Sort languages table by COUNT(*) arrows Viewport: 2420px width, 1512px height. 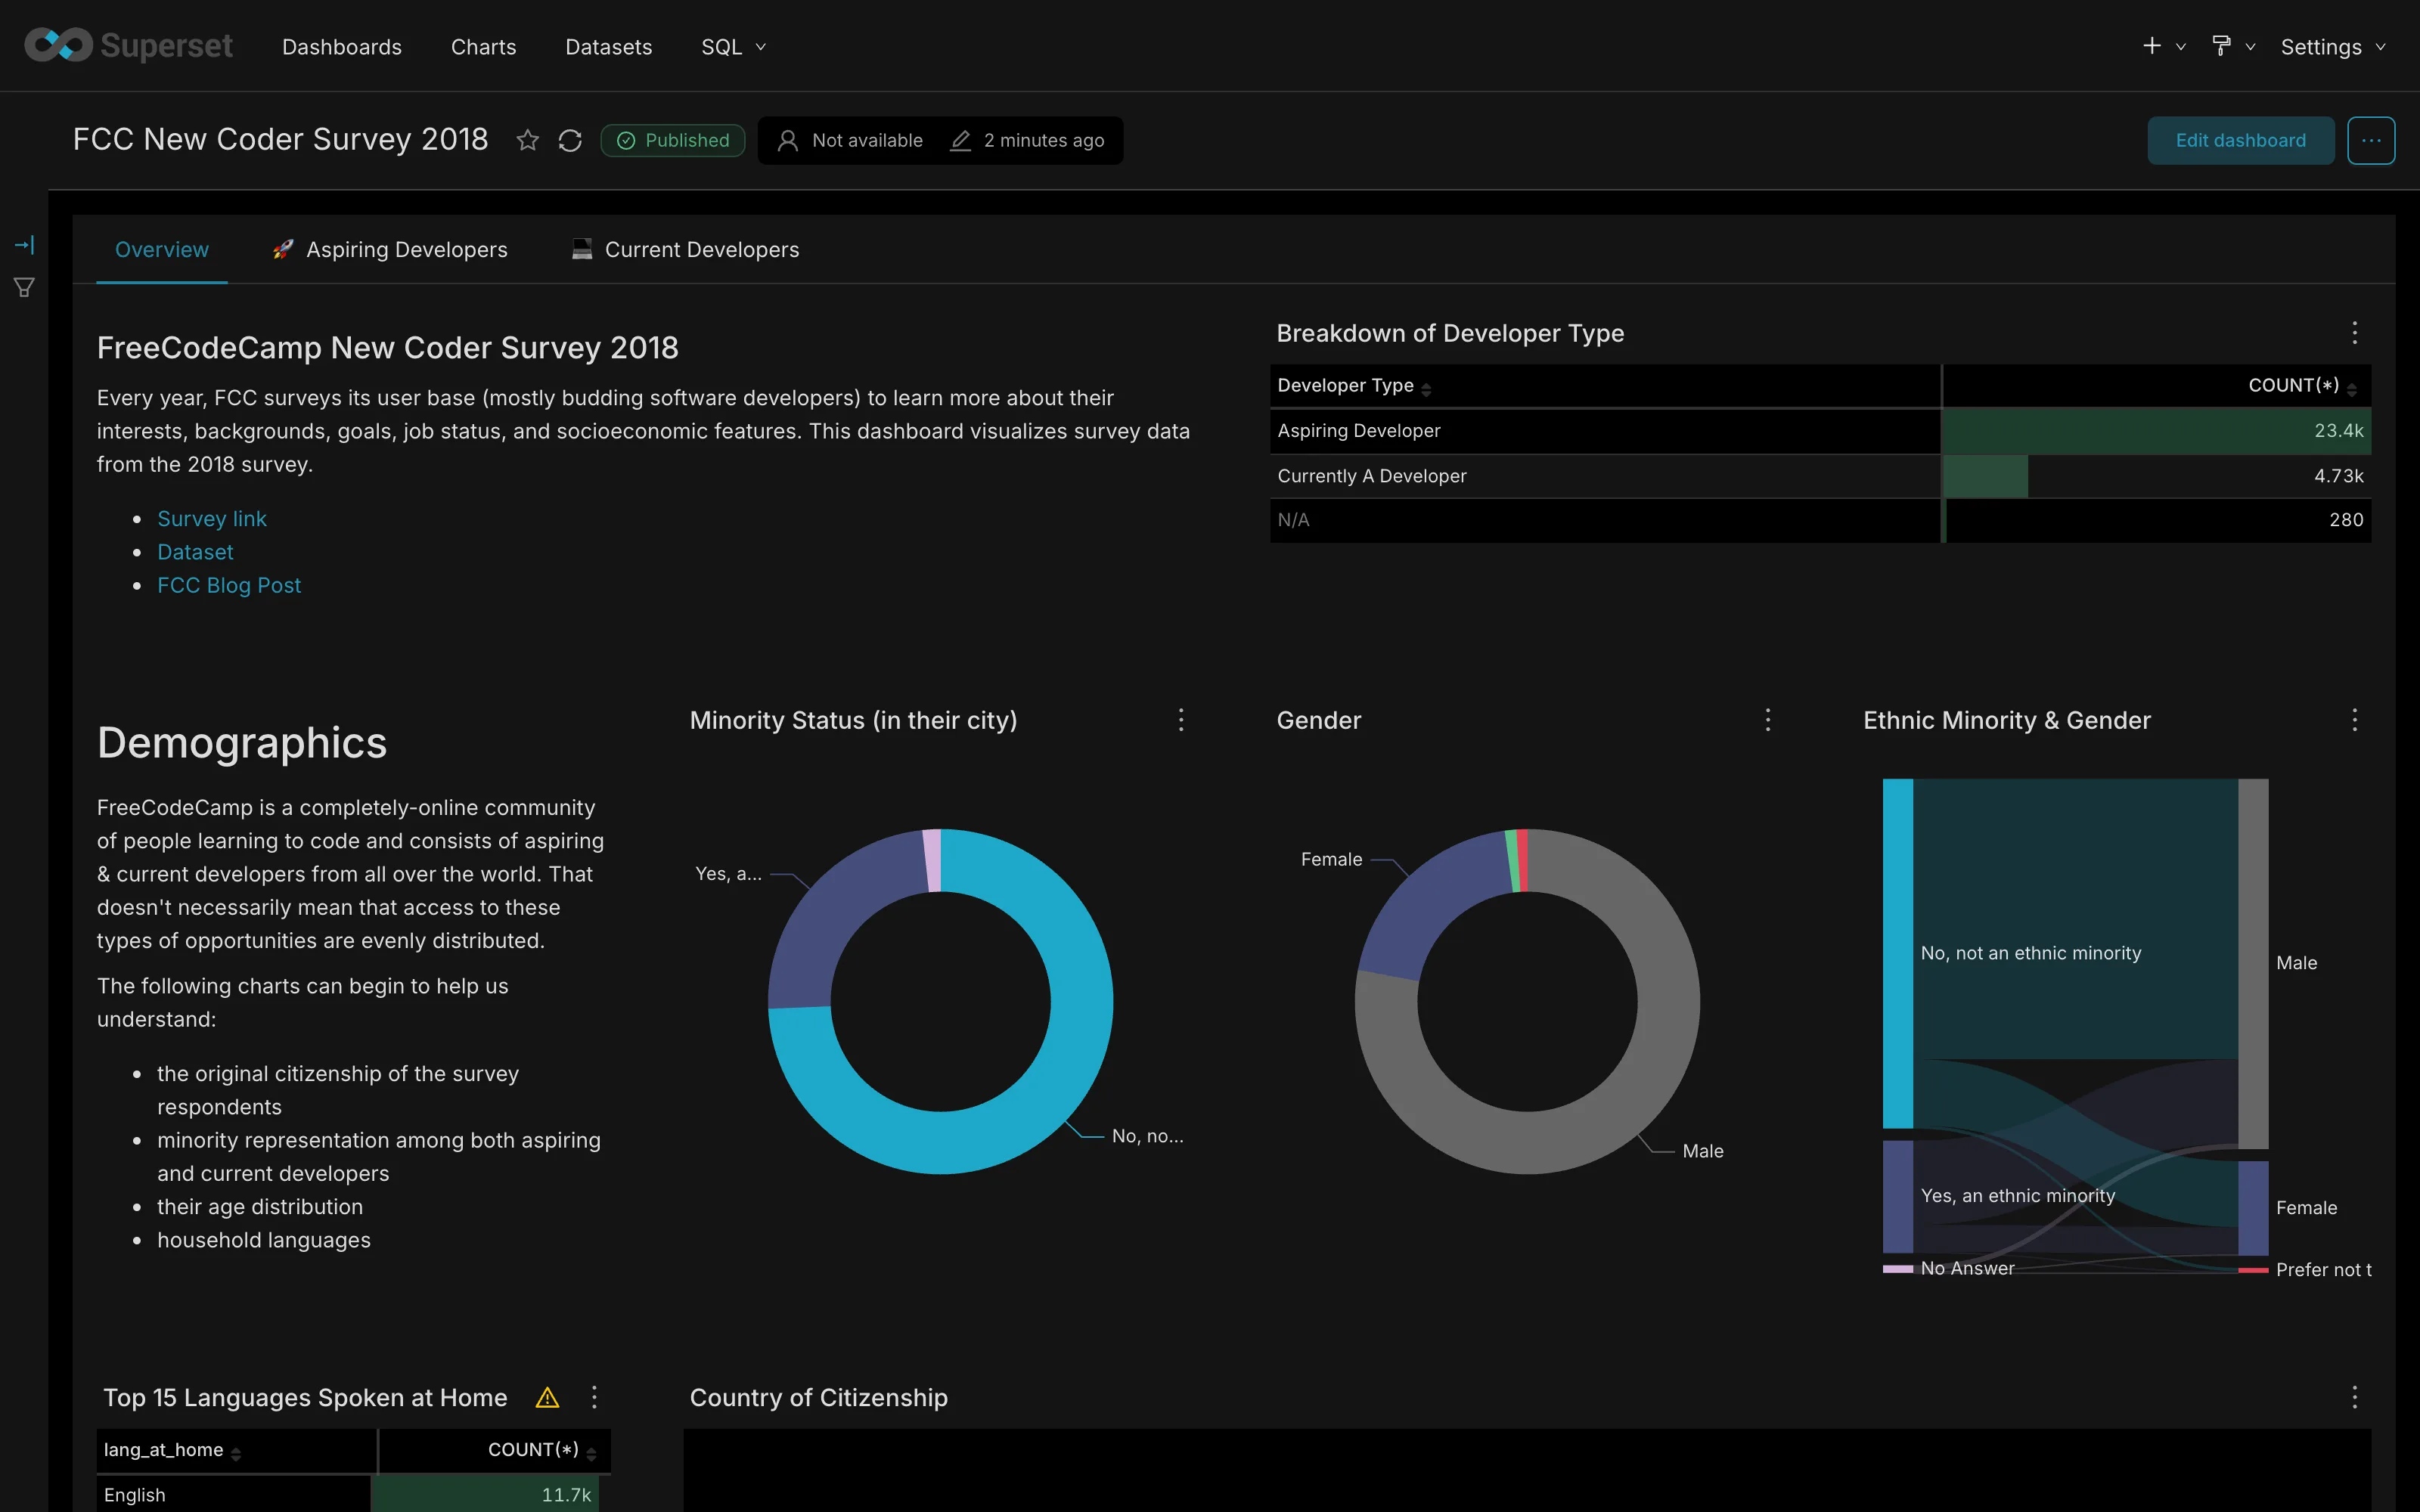(x=591, y=1453)
